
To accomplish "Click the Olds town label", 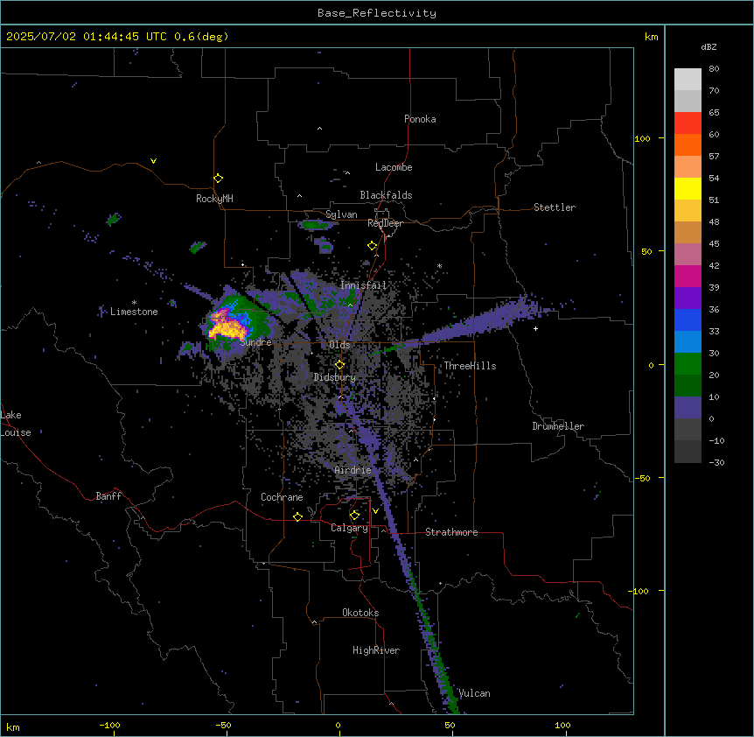I will click(x=339, y=345).
